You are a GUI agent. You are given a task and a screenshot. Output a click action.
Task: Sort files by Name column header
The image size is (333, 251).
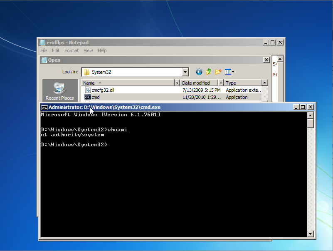coord(128,83)
